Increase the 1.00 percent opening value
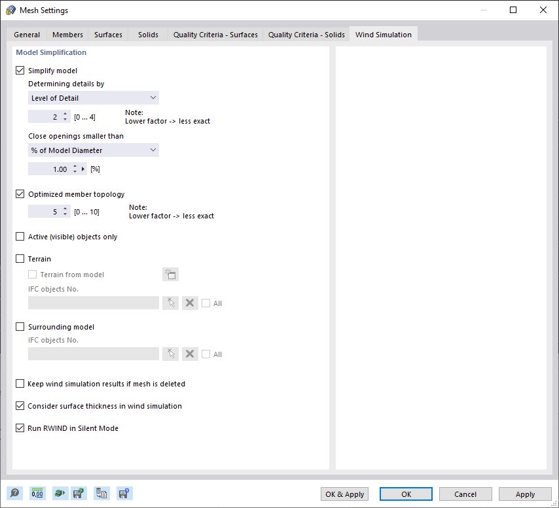Image resolution: width=559 pixels, height=508 pixels. pyautogui.click(x=75, y=166)
